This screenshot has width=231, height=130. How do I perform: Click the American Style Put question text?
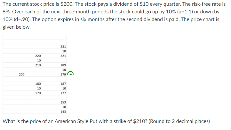pos(106,121)
